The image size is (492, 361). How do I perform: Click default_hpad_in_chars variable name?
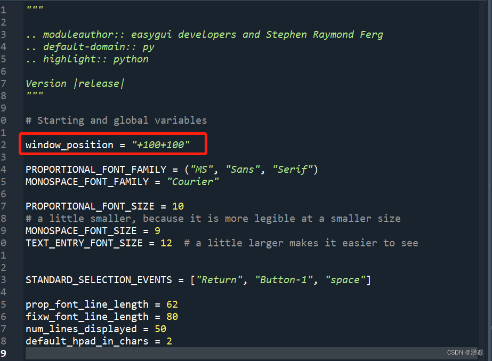pyautogui.click(x=87, y=341)
